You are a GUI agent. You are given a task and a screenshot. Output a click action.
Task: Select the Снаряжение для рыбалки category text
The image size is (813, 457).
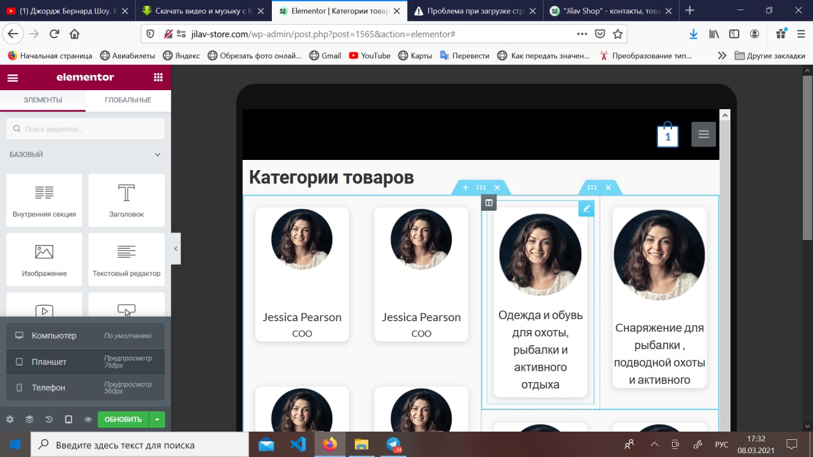659,354
